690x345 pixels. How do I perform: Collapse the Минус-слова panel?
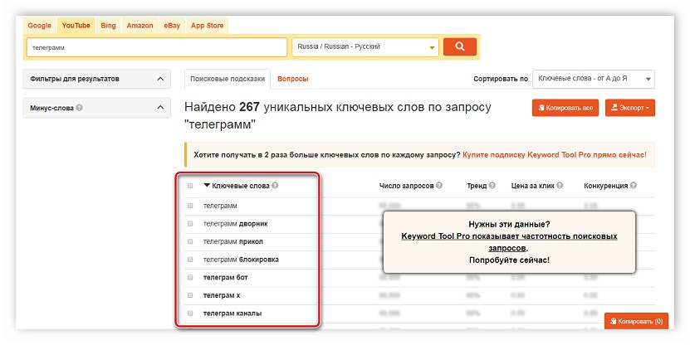point(160,108)
